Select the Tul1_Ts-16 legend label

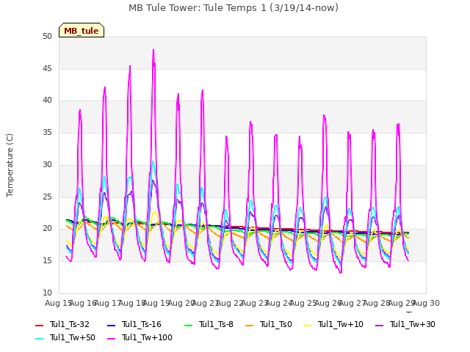pyautogui.click(x=142, y=324)
